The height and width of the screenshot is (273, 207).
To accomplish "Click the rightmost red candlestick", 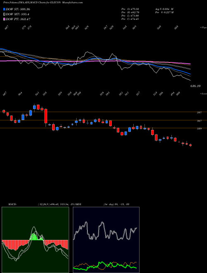I will pyautogui.click(x=190, y=145).
